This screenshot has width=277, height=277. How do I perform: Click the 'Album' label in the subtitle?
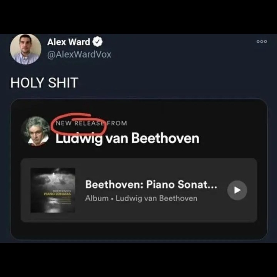(97, 198)
